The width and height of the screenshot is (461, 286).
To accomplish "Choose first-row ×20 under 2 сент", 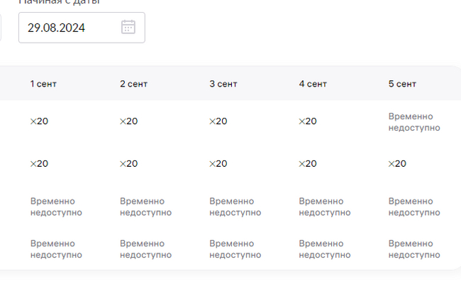I will [128, 121].
